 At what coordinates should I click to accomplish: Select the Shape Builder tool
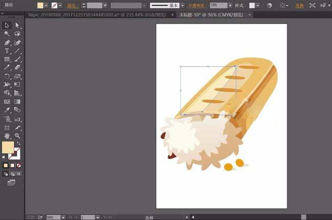point(7,93)
